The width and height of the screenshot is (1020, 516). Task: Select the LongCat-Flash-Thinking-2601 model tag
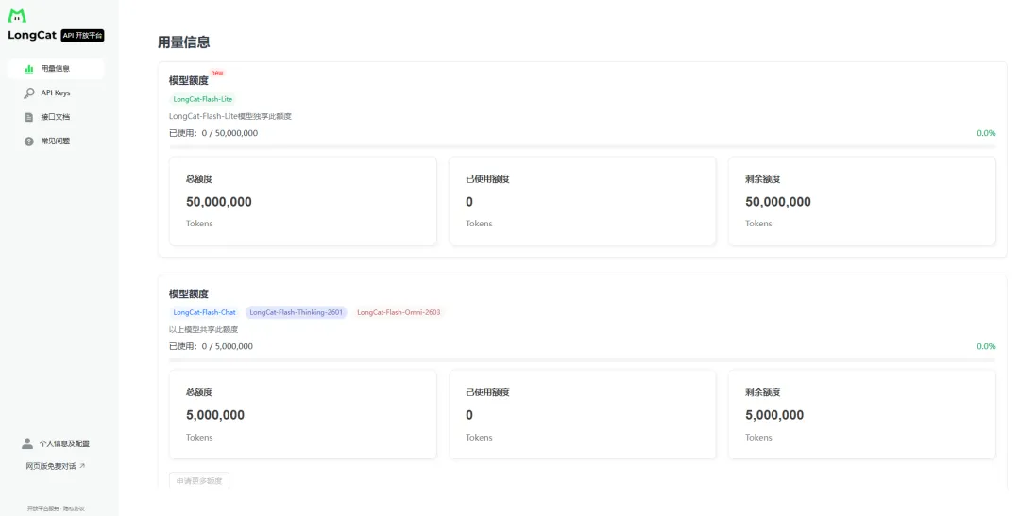pos(296,312)
